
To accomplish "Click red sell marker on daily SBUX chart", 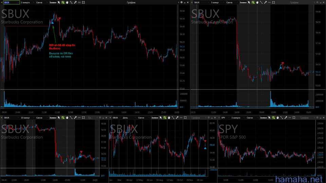I will tap(205, 141).
